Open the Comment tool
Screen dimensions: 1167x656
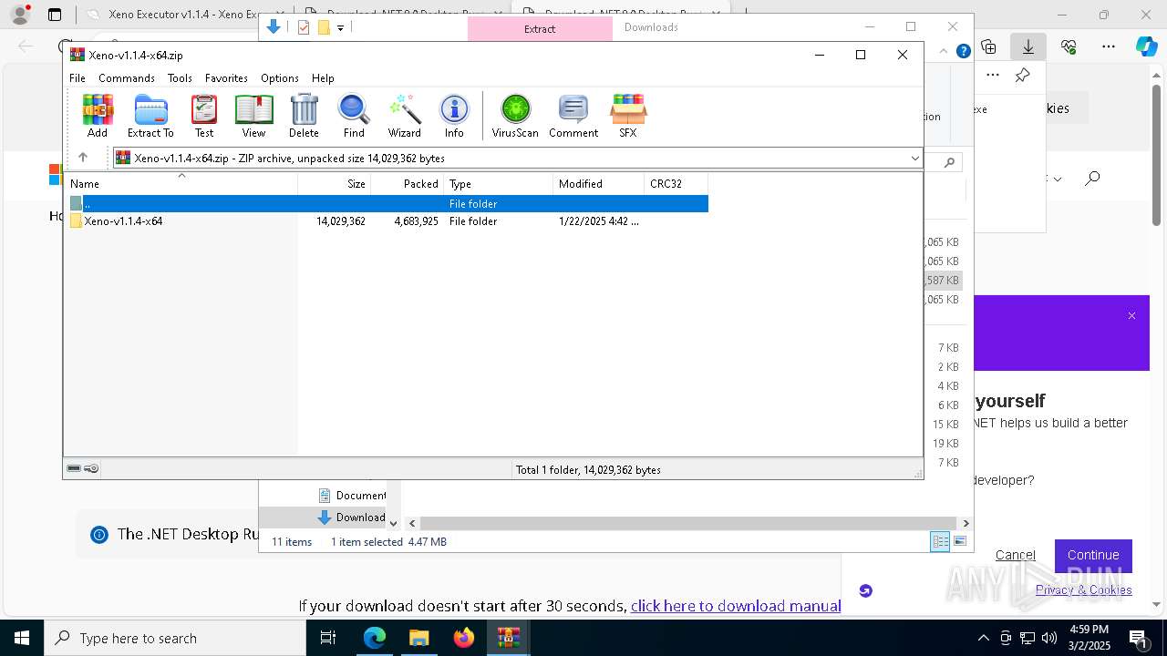point(573,116)
